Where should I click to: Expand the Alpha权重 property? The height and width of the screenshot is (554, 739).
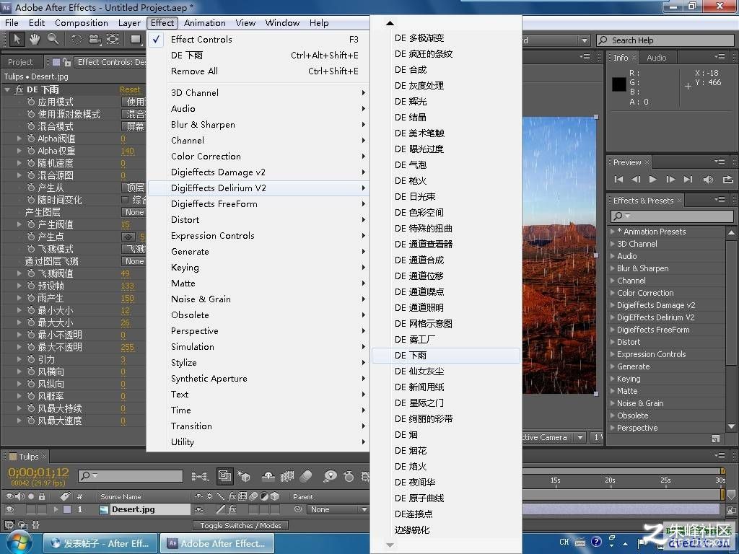point(19,151)
